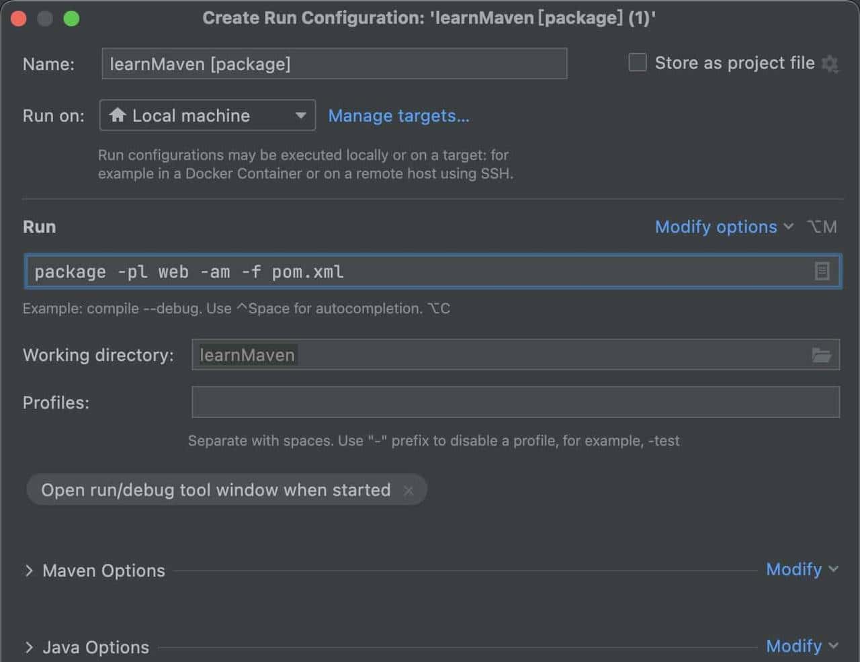Expand the Java Options section

29,647
